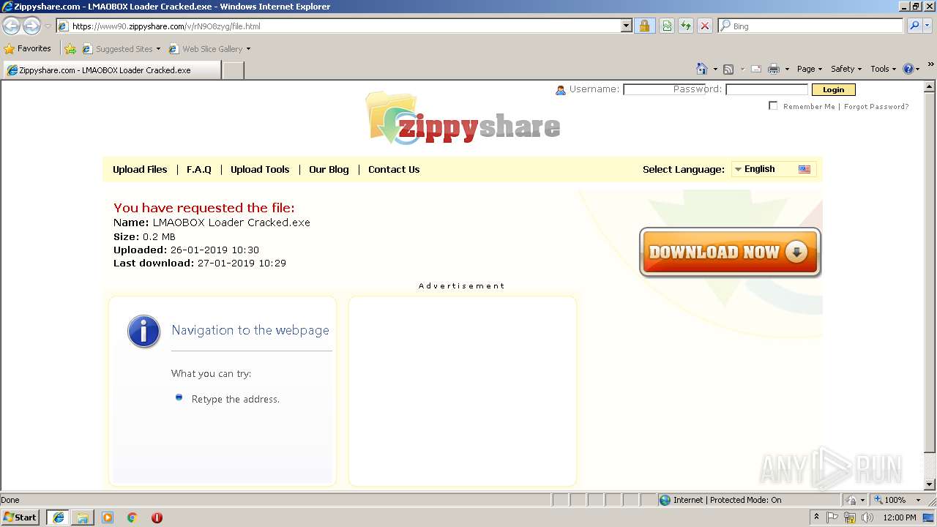Show hidden system tray icons
The image size is (937, 527).
817,517
